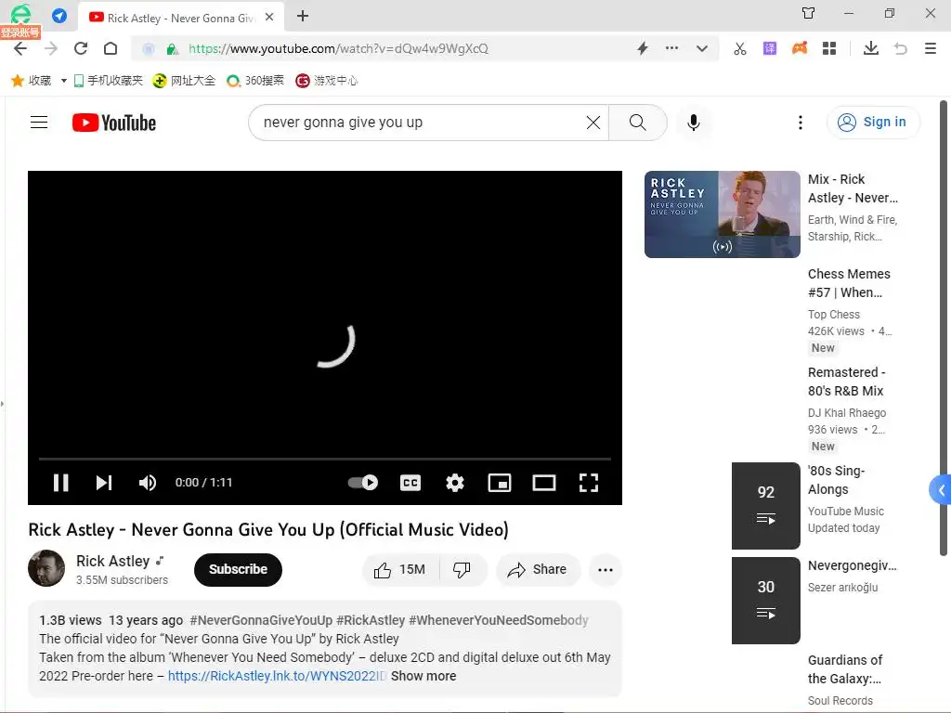Toggle the autoplay switch
The image size is (951, 713).
(x=363, y=483)
